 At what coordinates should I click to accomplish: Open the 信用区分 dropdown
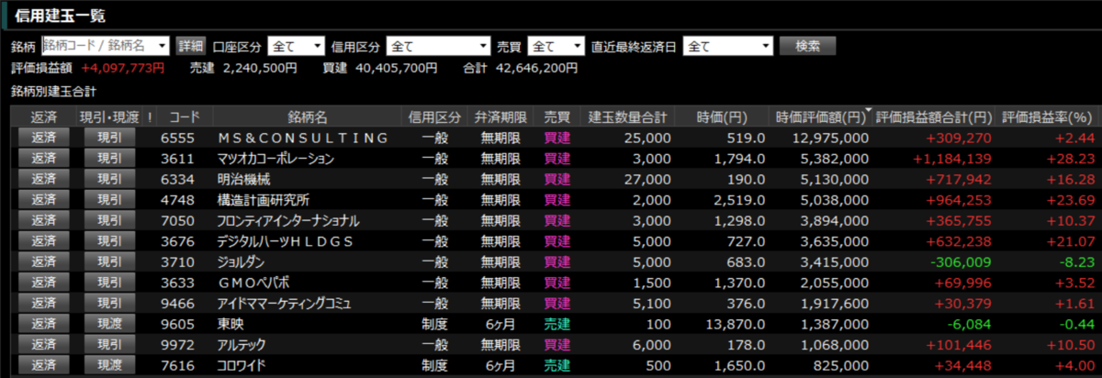[x=439, y=46]
